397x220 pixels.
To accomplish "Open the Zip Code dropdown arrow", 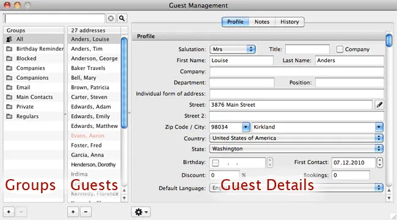I will click(x=246, y=127).
